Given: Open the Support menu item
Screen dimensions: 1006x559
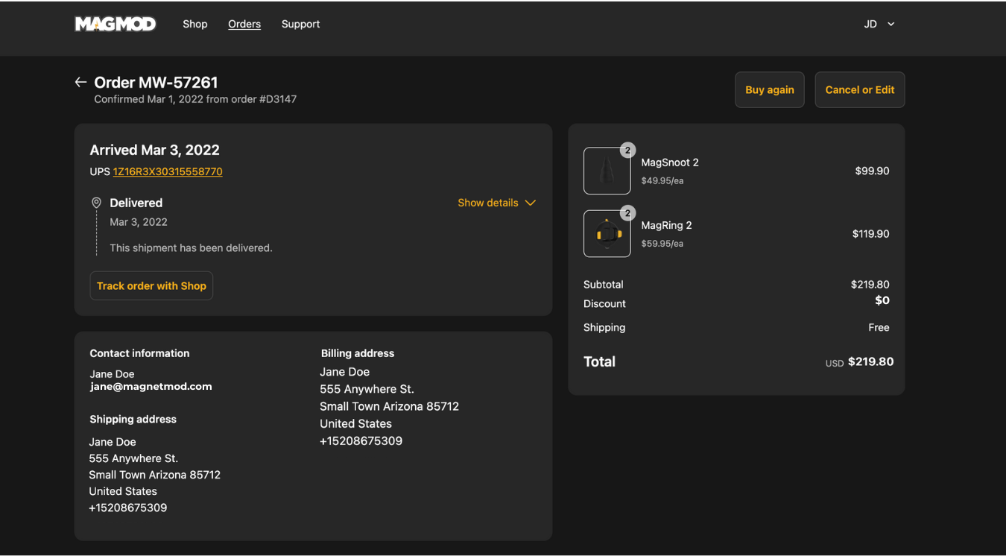Looking at the screenshot, I should pos(300,24).
